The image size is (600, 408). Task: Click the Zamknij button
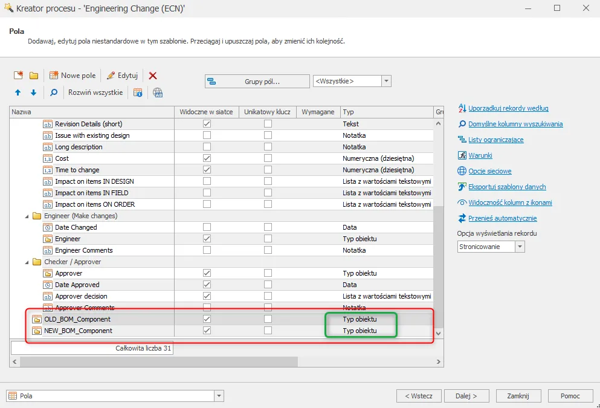(x=518, y=396)
